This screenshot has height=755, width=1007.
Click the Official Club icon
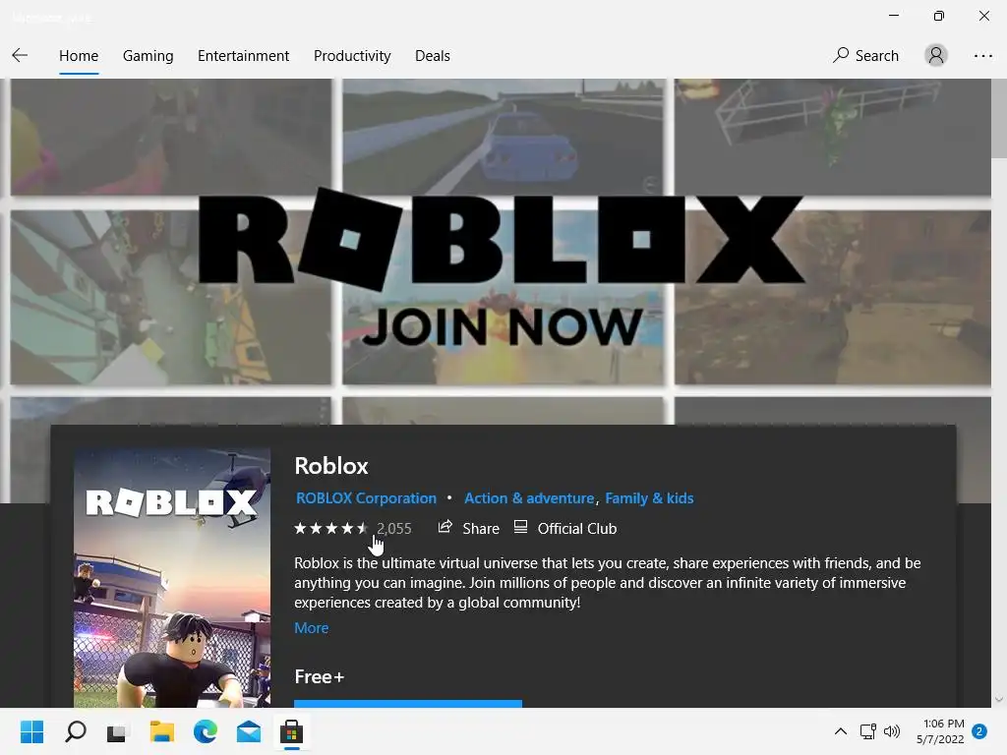(x=521, y=527)
